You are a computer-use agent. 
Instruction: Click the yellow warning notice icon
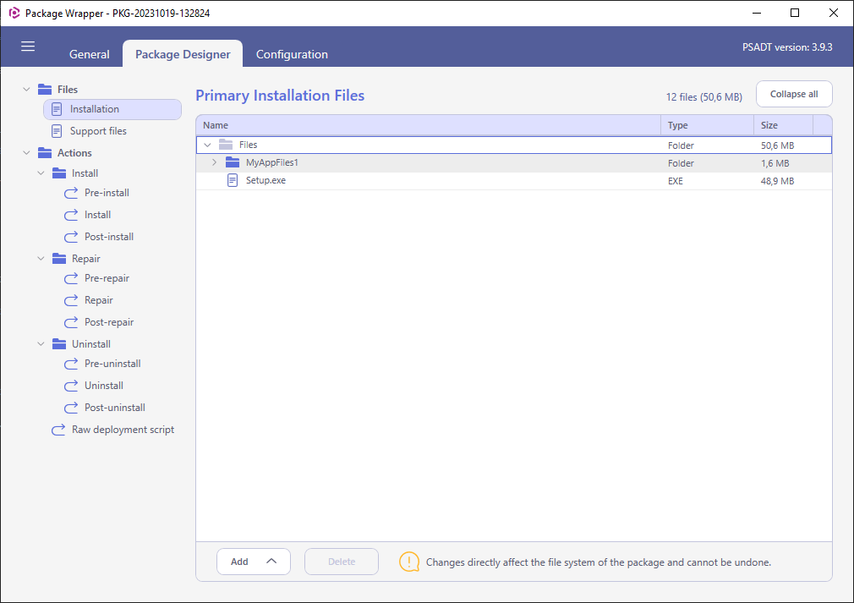click(x=409, y=562)
